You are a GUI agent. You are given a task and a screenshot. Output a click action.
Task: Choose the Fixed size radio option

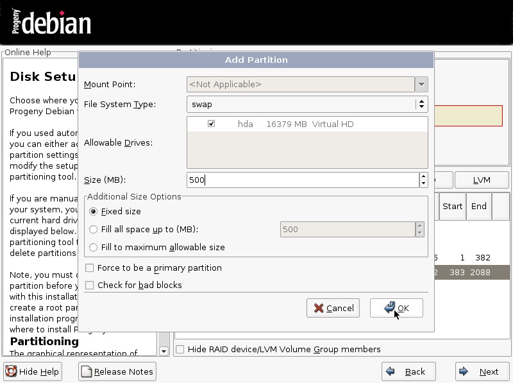point(94,211)
